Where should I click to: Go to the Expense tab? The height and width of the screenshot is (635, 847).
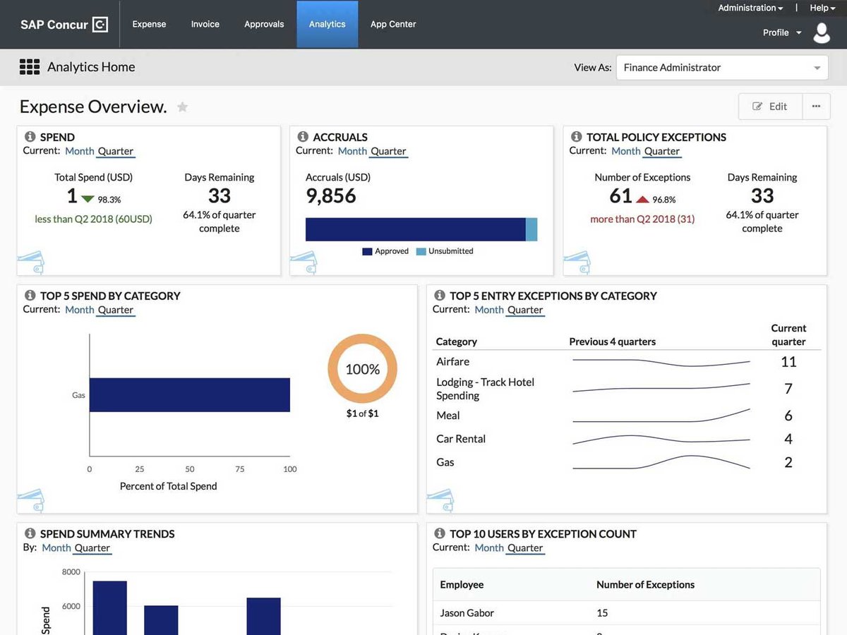pos(149,24)
